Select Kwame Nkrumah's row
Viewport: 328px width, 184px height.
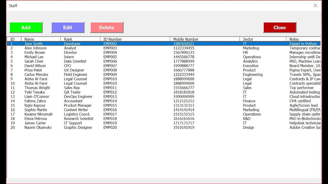[164, 114]
